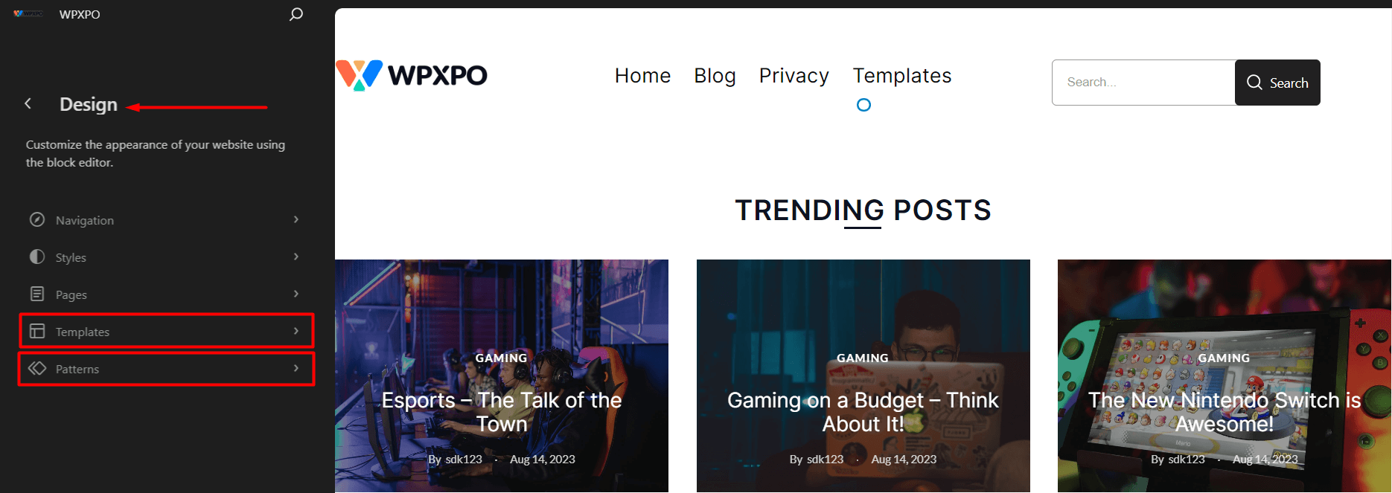The width and height of the screenshot is (1392, 493).
Task: Expand Pages using its chevron
Action: click(296, 294)
